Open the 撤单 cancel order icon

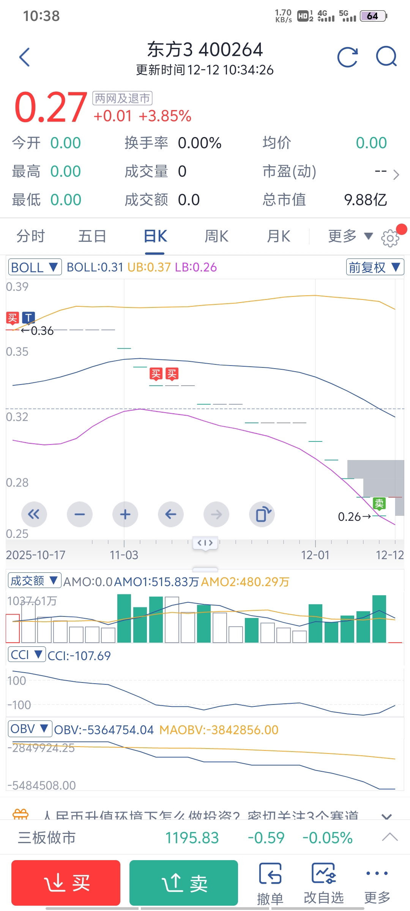[270, 883]
